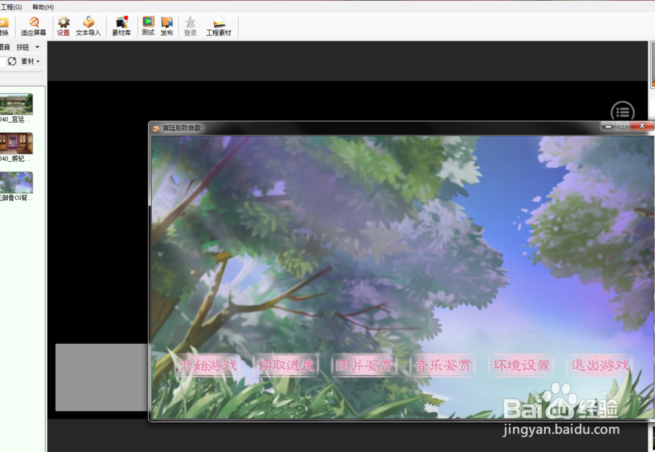Click the 宫廷别致曲歌 preview window title bar
The height and width of the screenshot is (452, 655).
tap(376, 128)
